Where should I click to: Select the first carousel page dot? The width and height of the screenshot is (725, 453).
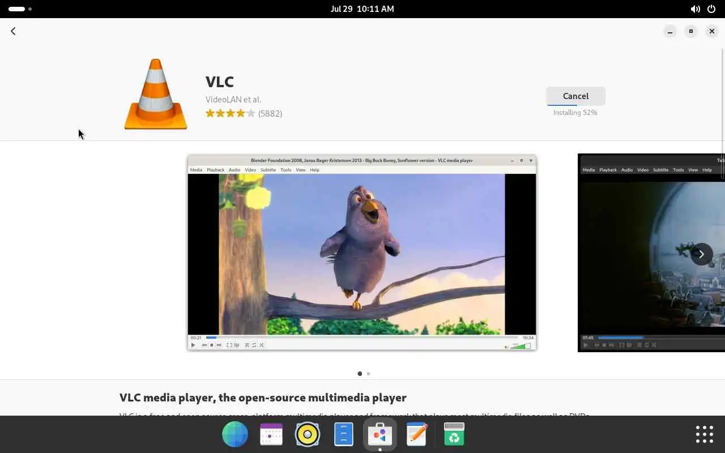coord(360,374)
